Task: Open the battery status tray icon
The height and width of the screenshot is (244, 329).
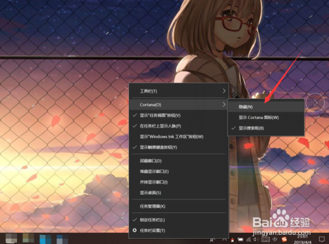Action: pos(240,239)
